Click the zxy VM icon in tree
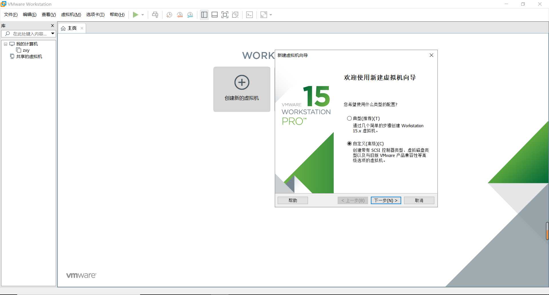549x295 pixels. [x=19, y=50]
